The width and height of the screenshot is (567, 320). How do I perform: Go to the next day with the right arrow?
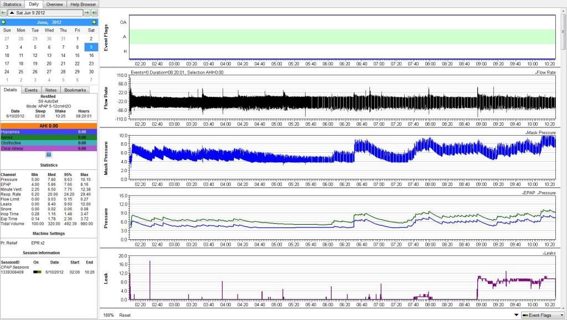click(x=87, y=12)
